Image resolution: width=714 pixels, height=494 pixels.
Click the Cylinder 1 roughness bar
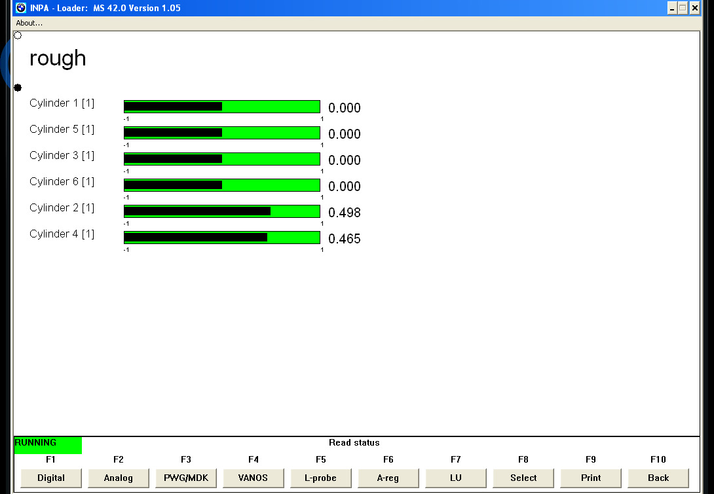coord(222,107)
